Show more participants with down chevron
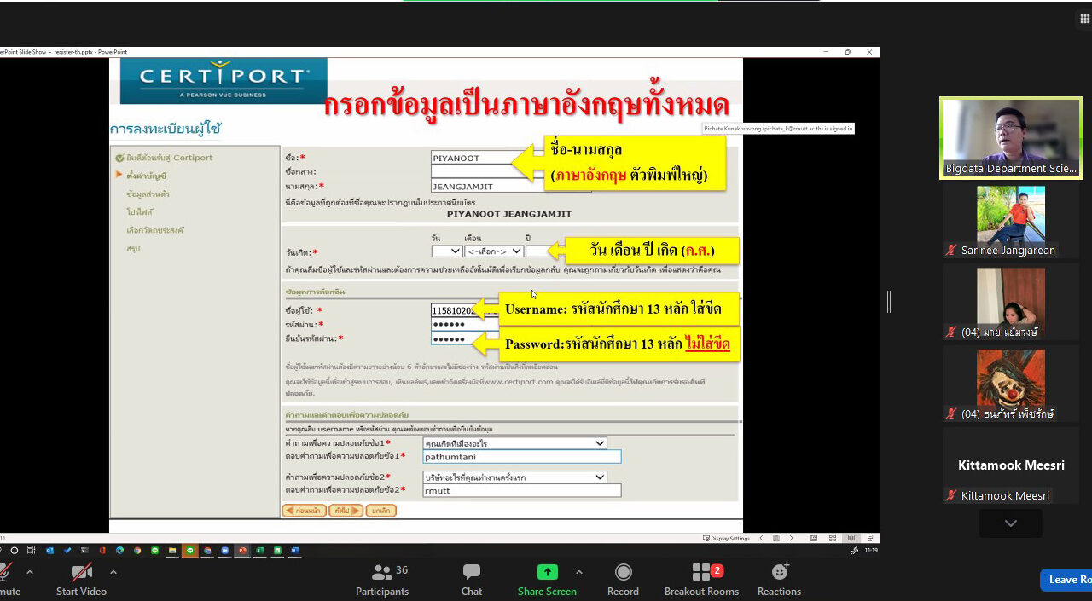 point(1011,523)
